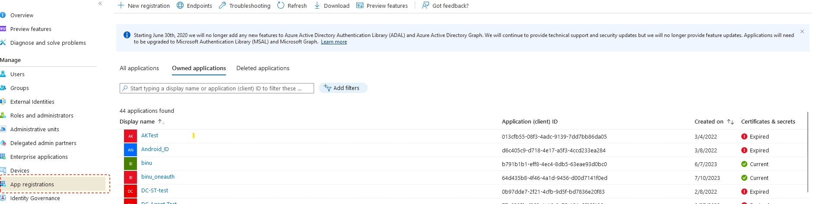Open Troubleshooting wrench icon

pos(222,6)
